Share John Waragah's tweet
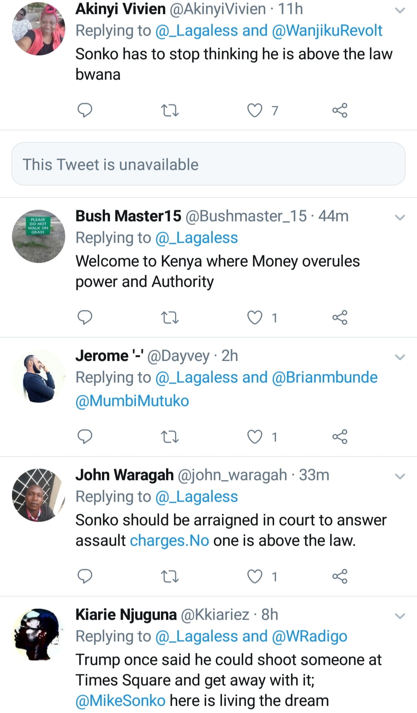This screenshot has height=713, width=417. pyautogui.click(x=340, y=576)
